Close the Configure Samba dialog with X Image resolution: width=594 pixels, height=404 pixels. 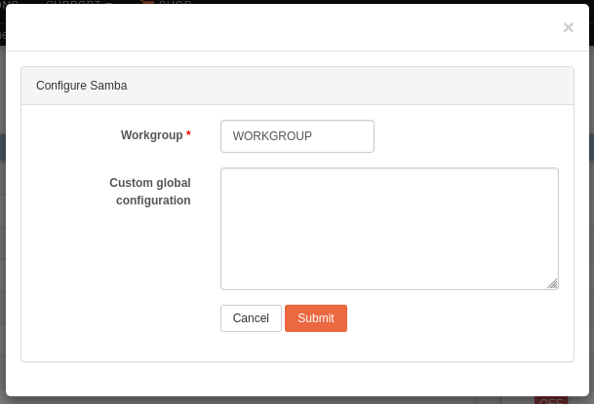point(568,27)
